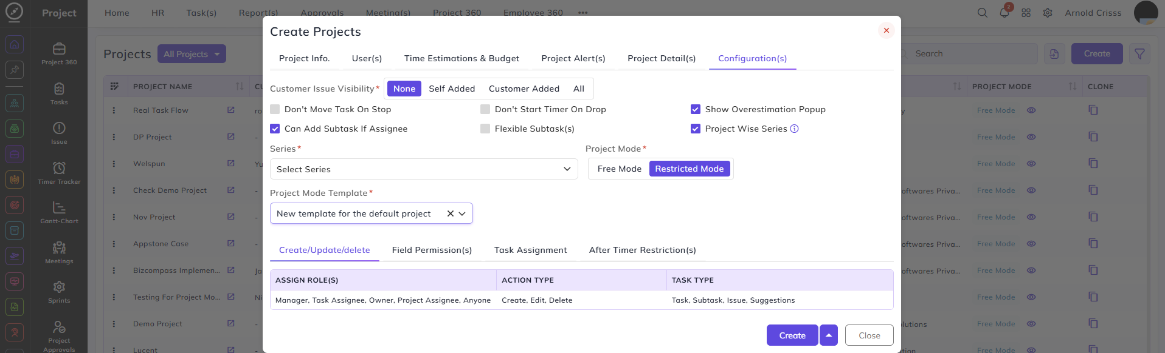Toggle visibility eye for Real Task Flow
Image resolution: width=1165 pixels, height=353 pixels.
tap(1031, 110)
